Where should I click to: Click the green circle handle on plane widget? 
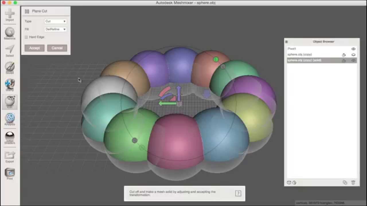click(216, 60)
